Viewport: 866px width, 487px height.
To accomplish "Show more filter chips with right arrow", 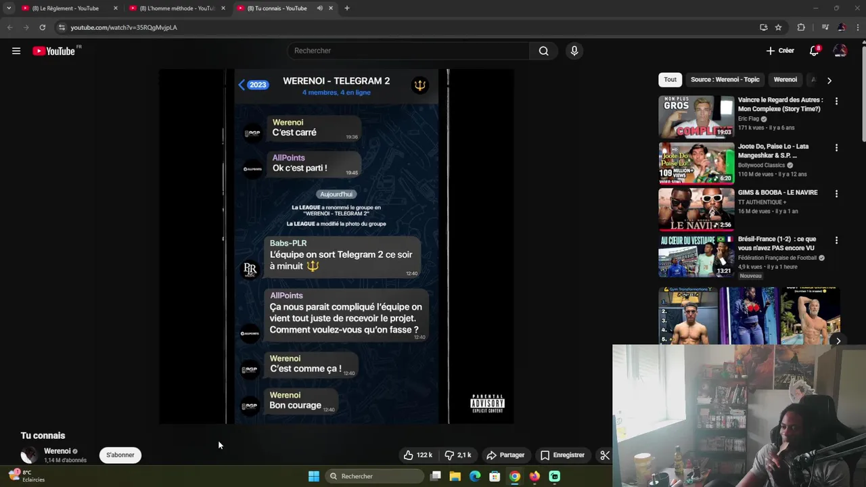I will point(829,80).
